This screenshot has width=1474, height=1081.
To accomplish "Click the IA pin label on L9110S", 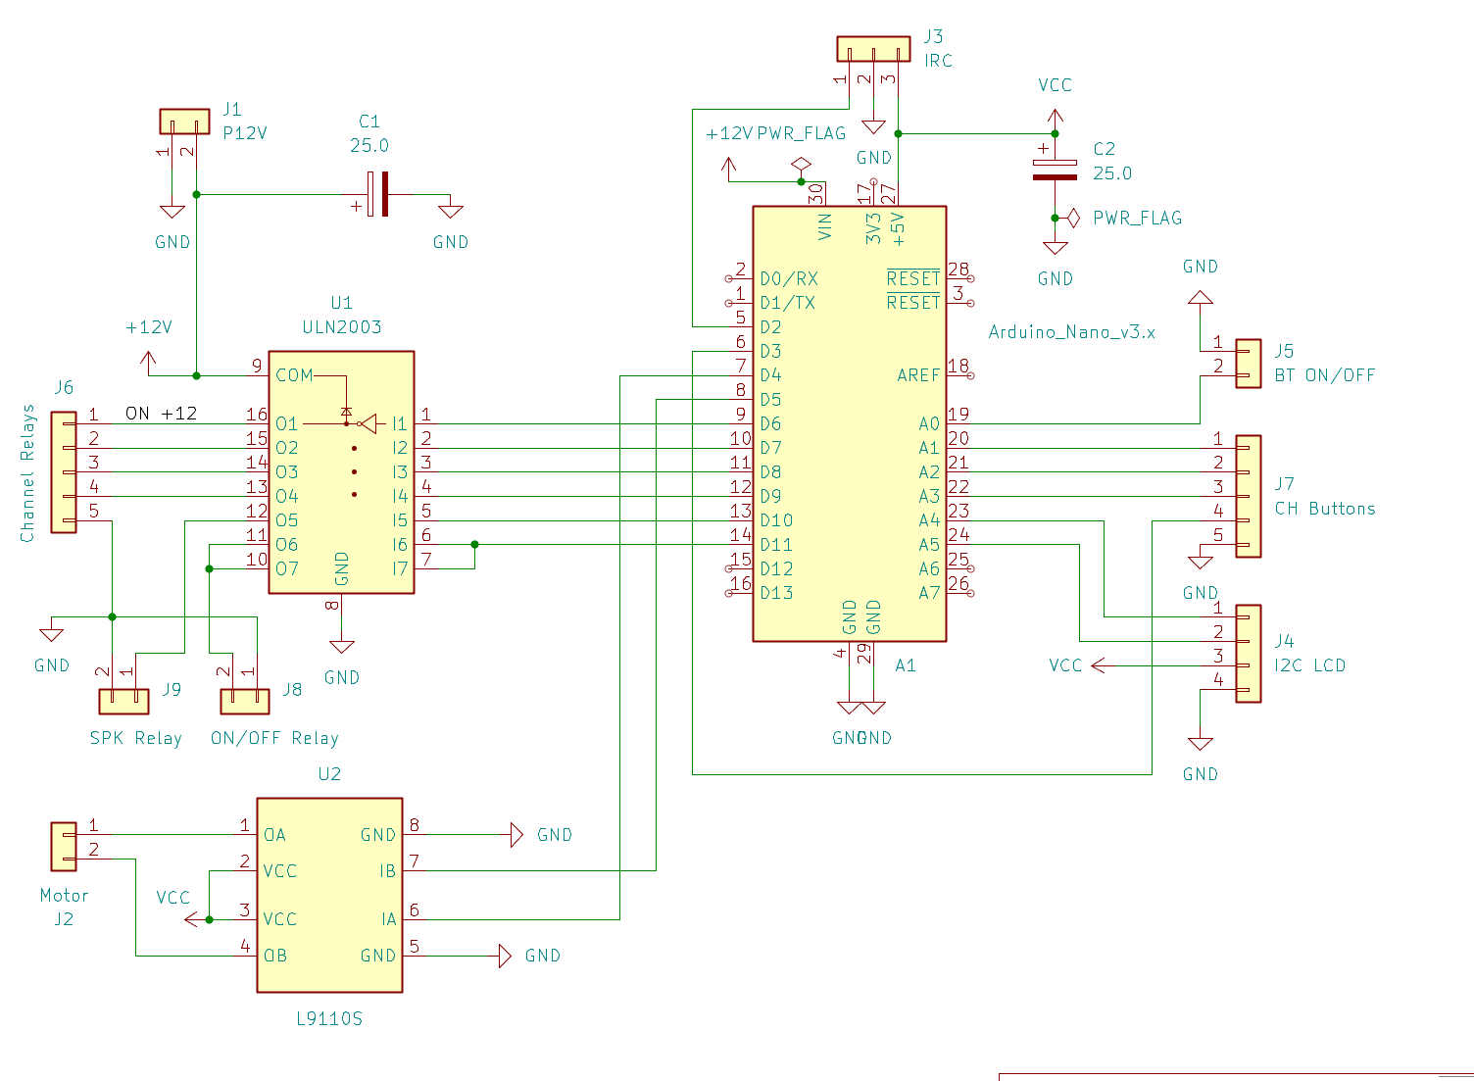I will point(389,919).
